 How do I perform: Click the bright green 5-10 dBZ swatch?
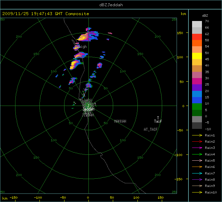click(x=197, y=107)
